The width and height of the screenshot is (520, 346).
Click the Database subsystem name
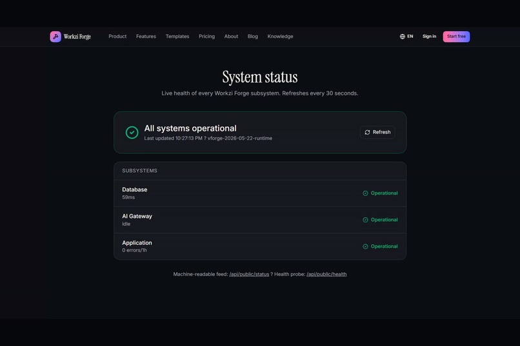click(135, 189)
